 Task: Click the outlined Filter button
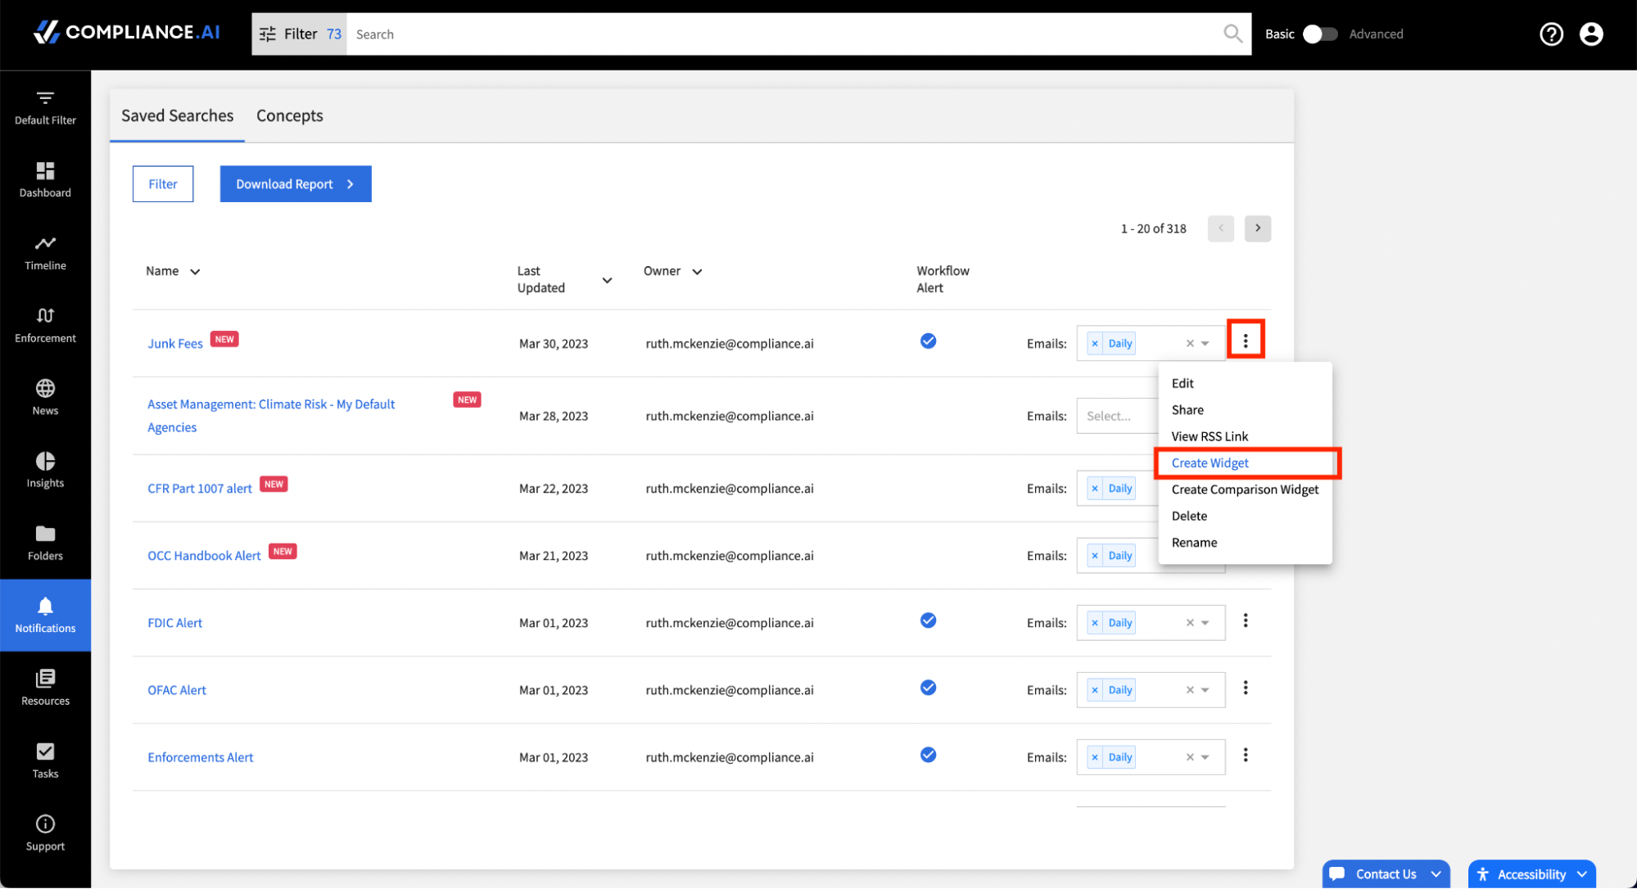pos(162,184)
